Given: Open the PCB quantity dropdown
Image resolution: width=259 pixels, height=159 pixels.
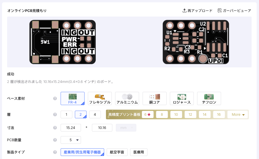Looking at the screenshot, I should (71, 140).
